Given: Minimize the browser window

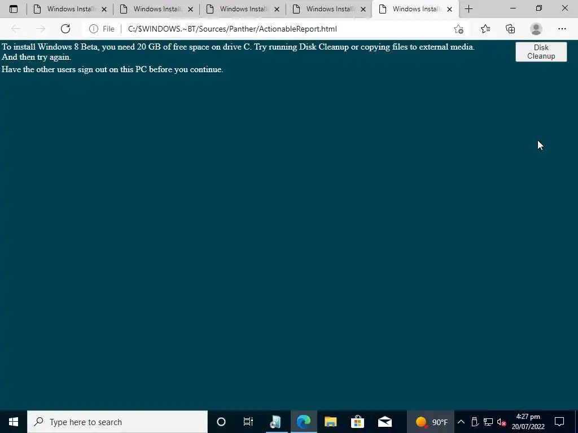Looking at the screenshot, I should 513,8.
